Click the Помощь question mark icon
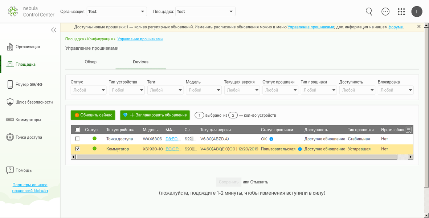The height and width of the screenshot is (218, 429). [10, 170]
